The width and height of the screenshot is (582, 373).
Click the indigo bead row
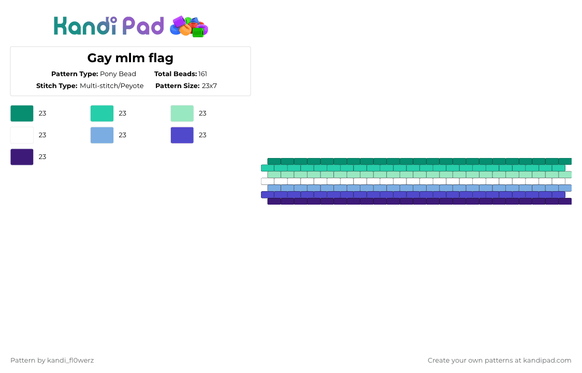coord(413,195)
